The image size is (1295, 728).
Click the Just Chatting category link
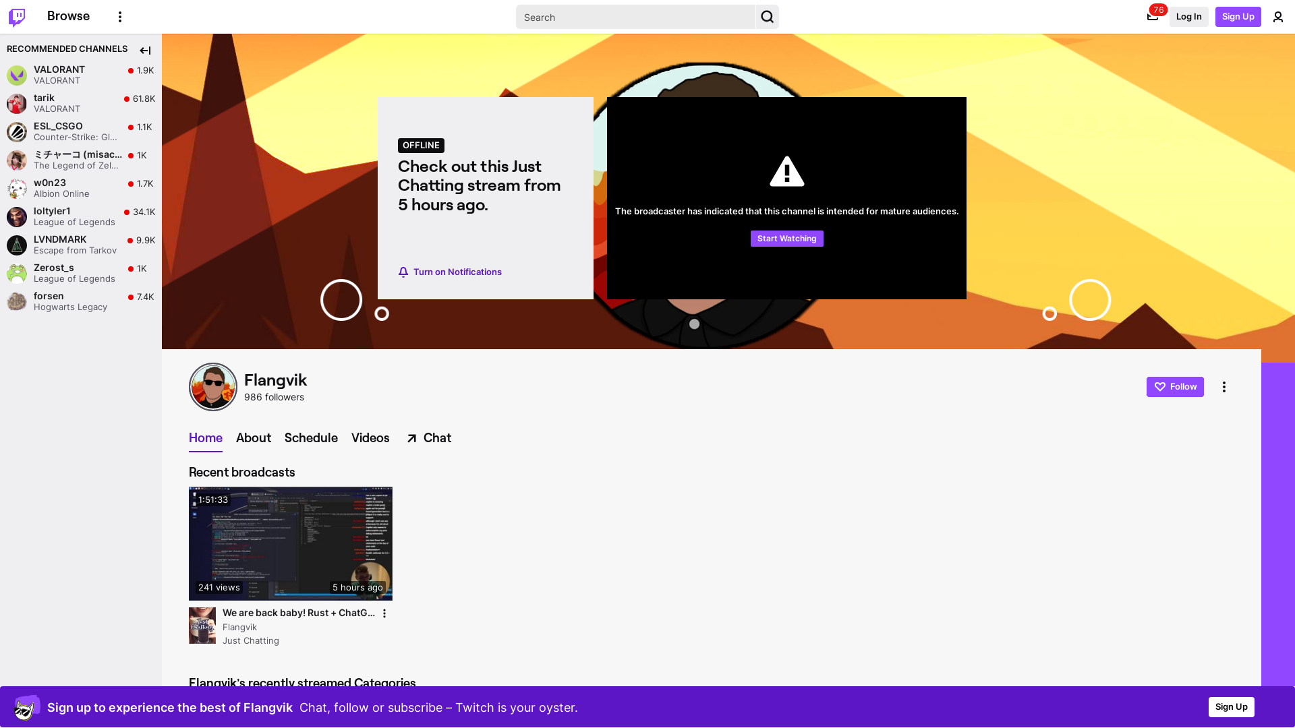[x=251, y=641]
